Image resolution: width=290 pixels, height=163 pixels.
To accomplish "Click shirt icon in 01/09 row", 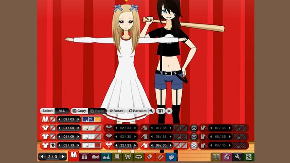I will coord(45,137).
